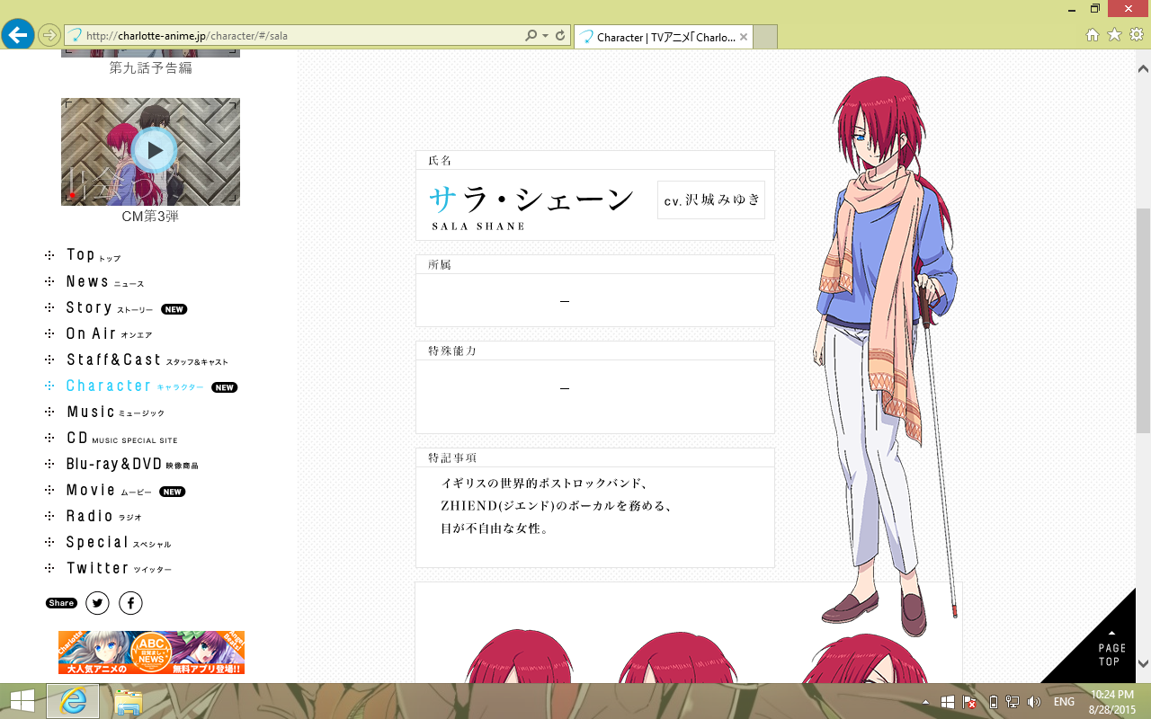Open Internet Explorer in the taskbar
Screen dimensions: 1151x719
73,702
